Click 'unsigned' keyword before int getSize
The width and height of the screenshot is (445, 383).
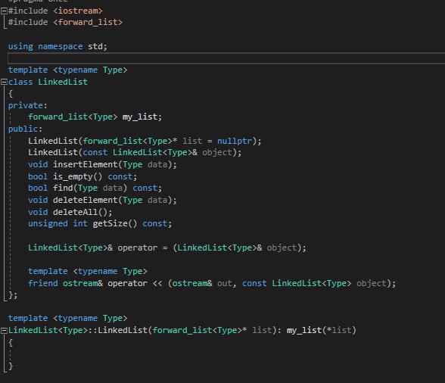coord(48,224)
